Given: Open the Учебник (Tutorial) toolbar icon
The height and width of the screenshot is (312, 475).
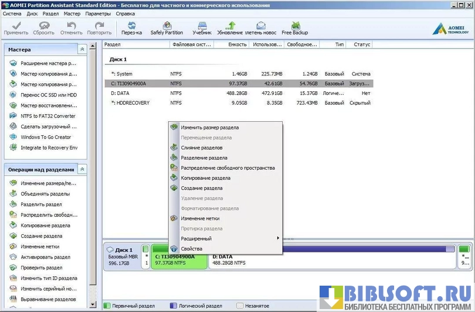Looking at the screenshot, I should coord(202,28).
